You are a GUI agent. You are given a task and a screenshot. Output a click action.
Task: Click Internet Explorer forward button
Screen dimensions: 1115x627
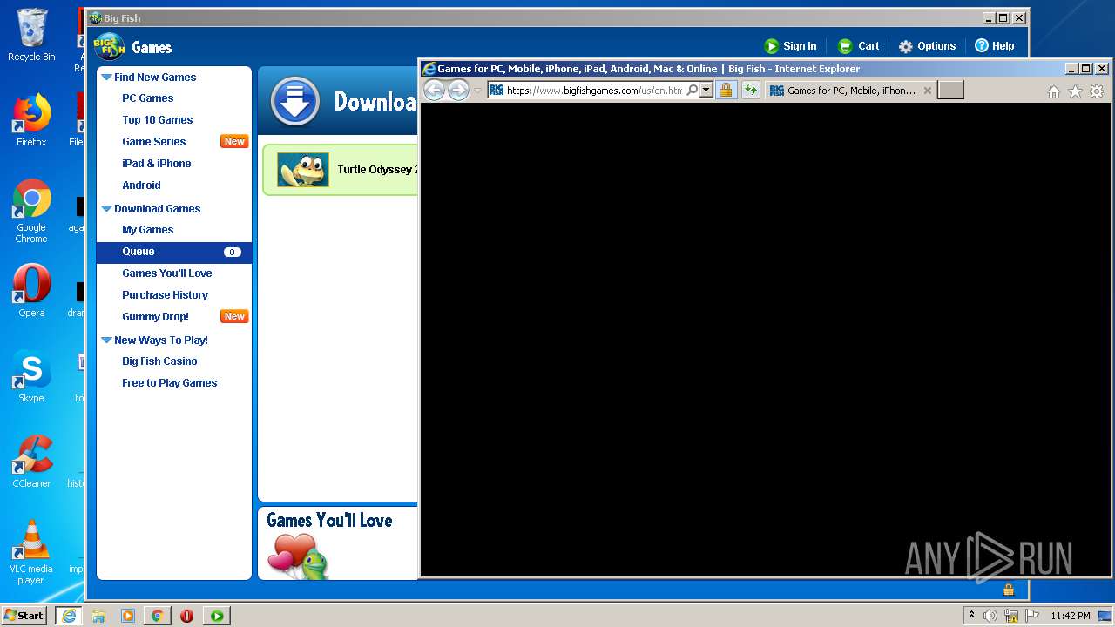[x=458, y=90]
